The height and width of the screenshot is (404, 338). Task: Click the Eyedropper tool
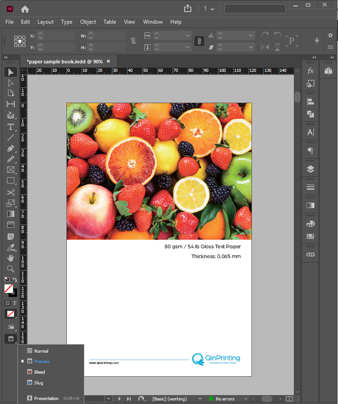(x=11, y=247)
